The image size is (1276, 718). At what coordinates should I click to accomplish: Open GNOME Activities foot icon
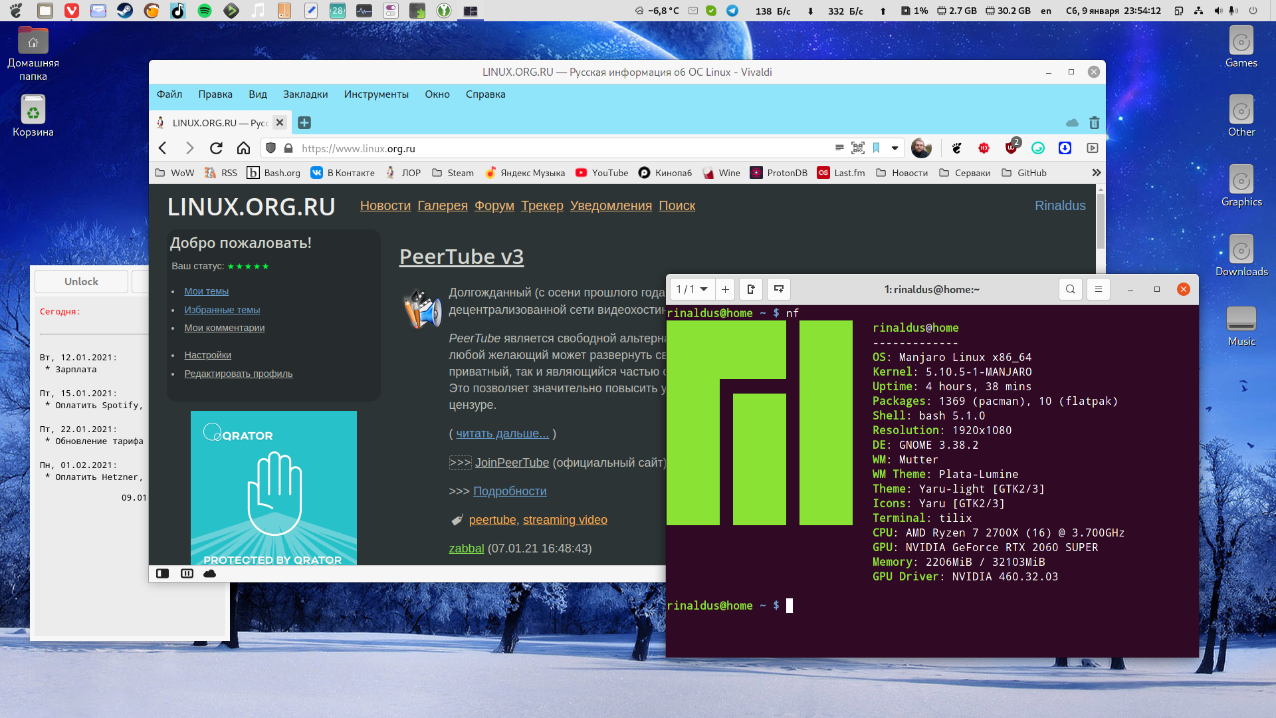click(17, 11)
